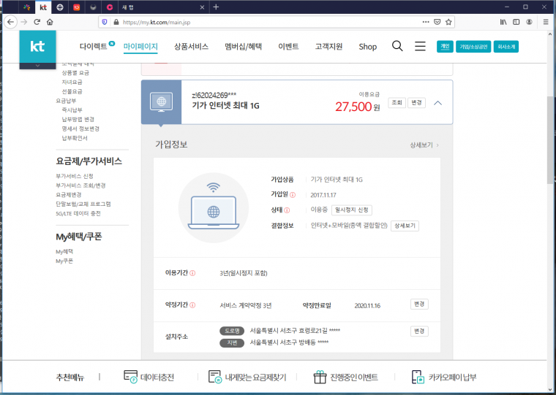Click the kt logo home icon
Image resolution: width=556 pixels, height=395 pixels.
pyautogui.click(x=37, y=47)
